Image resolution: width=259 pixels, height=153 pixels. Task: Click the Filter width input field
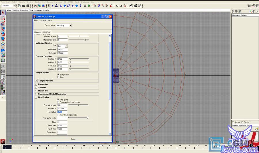(x=62, y=50)
